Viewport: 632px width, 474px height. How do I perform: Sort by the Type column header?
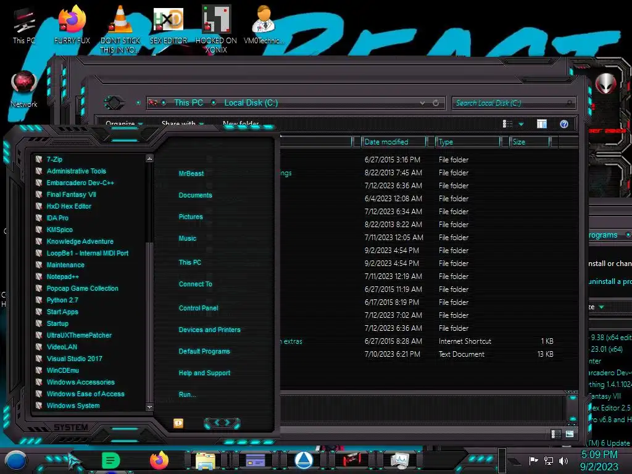click(468, 142)
